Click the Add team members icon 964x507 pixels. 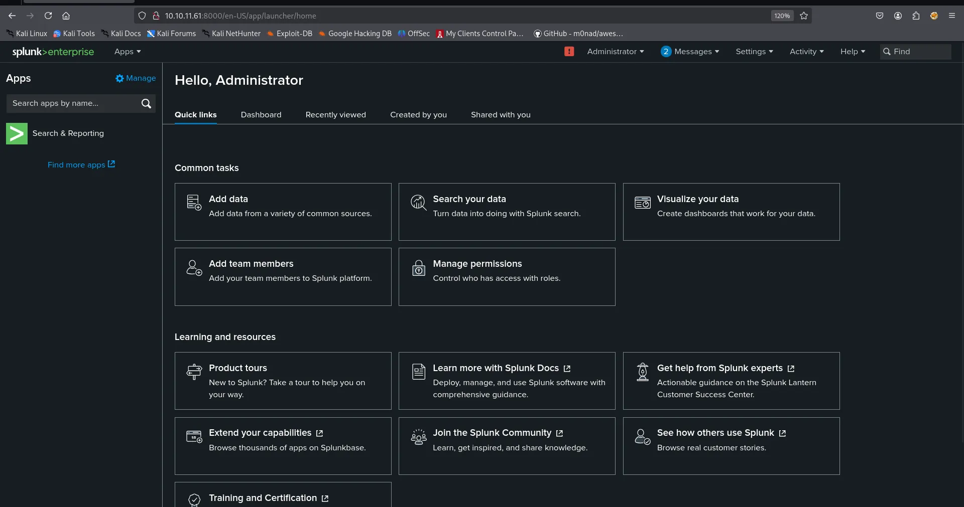click(x=194, y=267)
